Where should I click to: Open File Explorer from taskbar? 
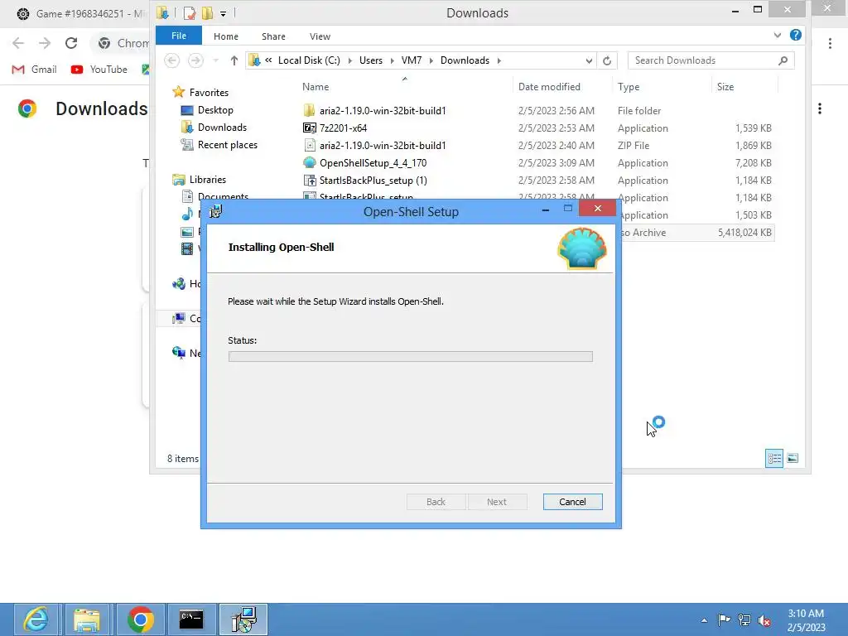coord(86,619)
